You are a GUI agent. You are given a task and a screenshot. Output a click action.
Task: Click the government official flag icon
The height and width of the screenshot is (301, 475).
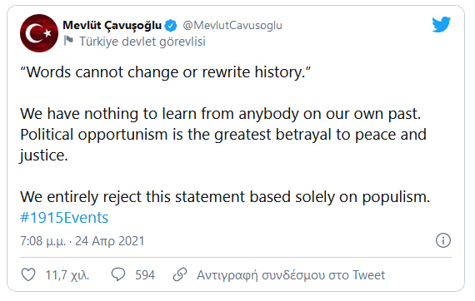(x=68, y=41)
